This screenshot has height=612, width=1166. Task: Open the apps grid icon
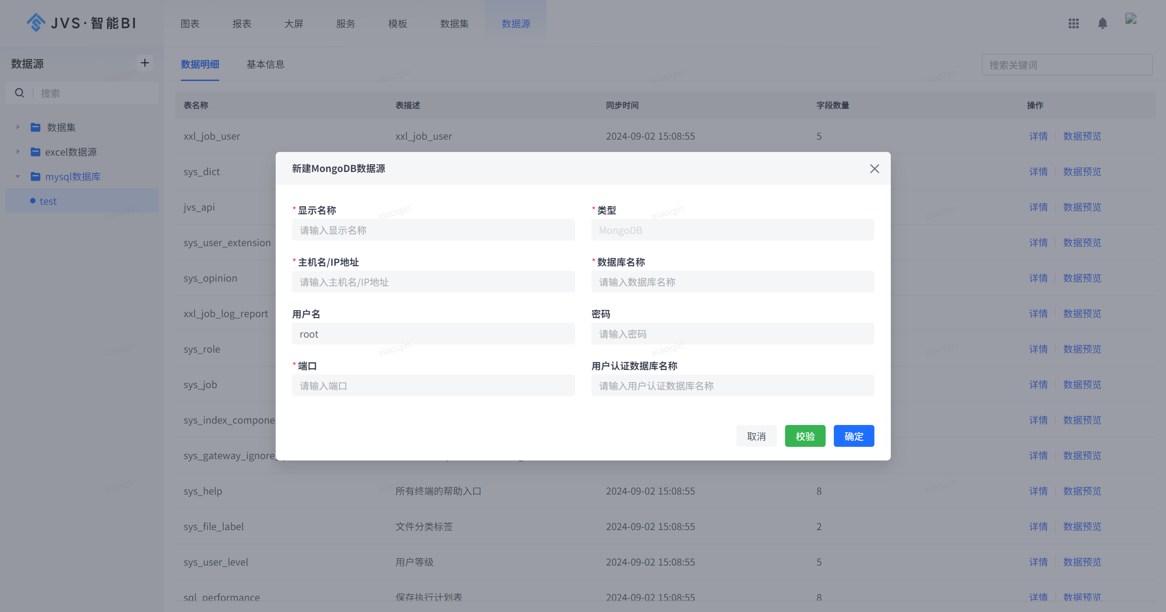[x=1074, y=23]
